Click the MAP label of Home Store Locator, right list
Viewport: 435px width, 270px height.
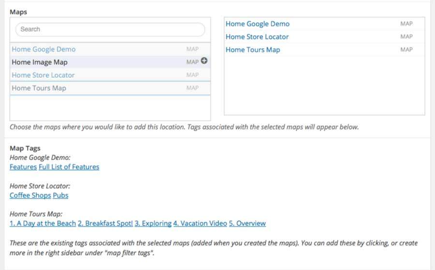click(x=406, y=37)
